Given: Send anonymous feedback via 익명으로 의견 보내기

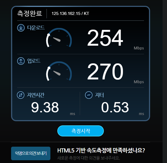Looking at the screenshot, I should click(x=31, y=153).
